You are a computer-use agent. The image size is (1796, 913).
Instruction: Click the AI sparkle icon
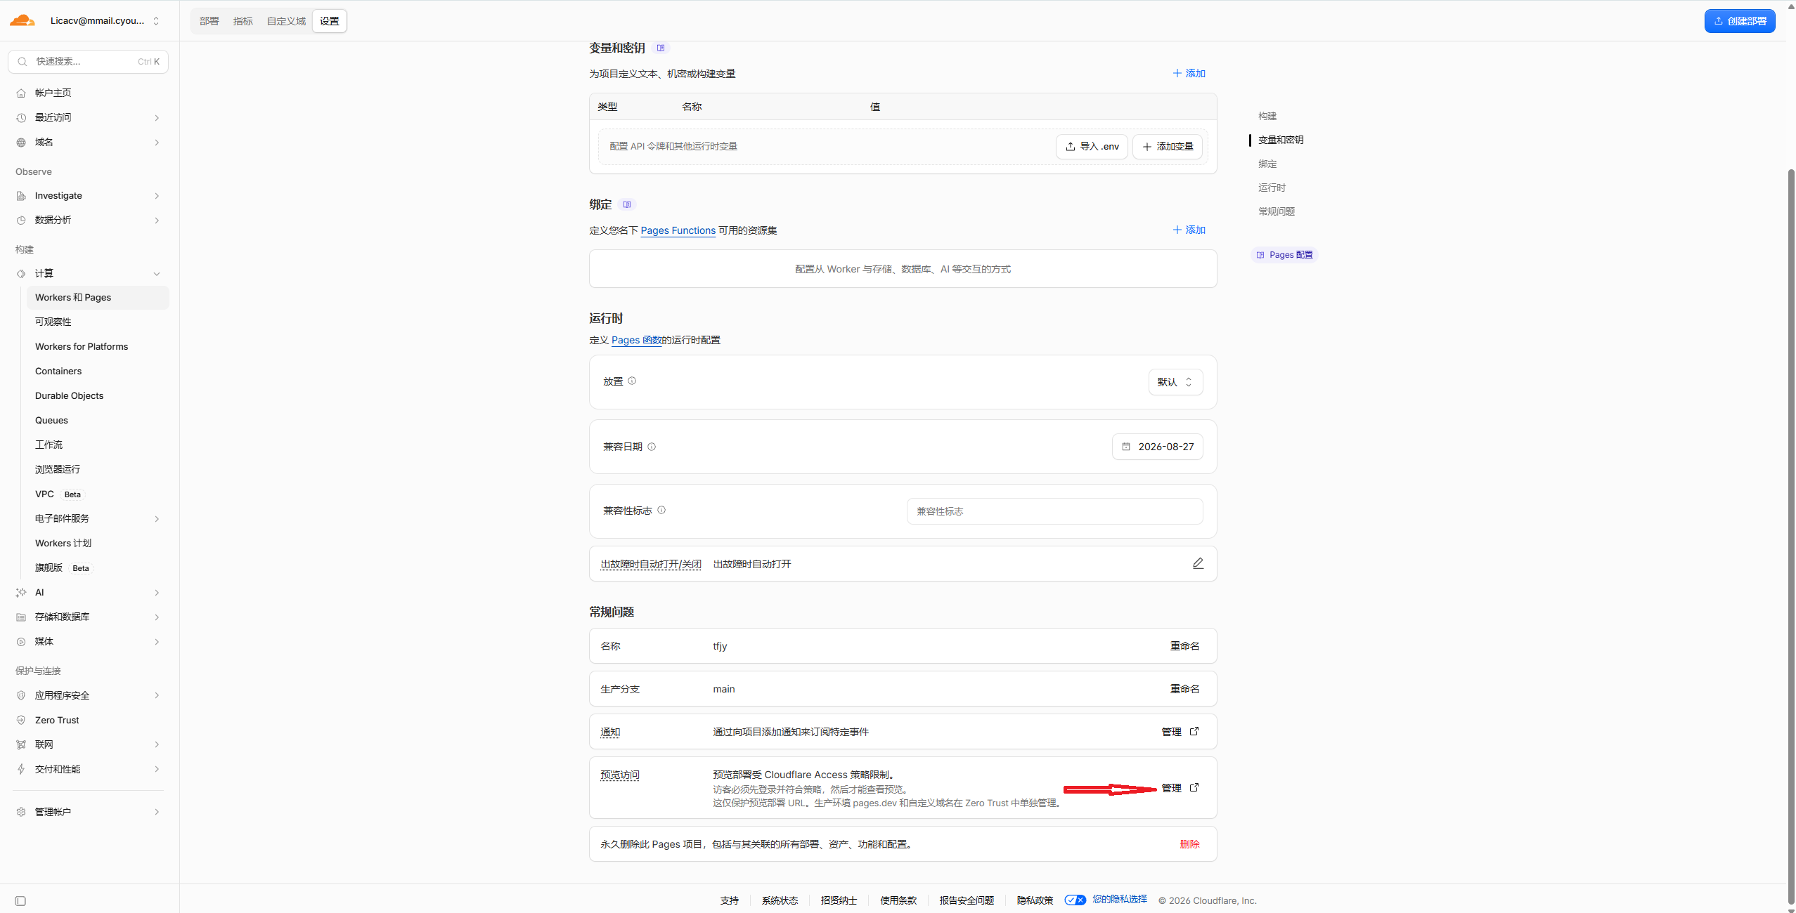coord(21,592)
